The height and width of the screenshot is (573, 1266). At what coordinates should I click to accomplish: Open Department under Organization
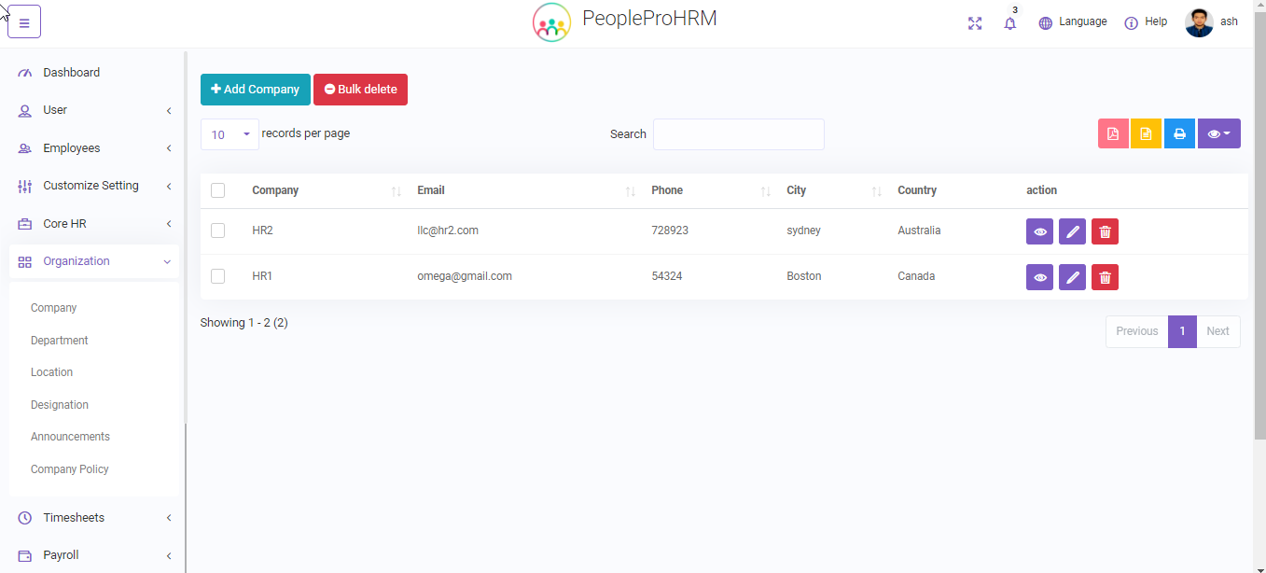[59, 341]
